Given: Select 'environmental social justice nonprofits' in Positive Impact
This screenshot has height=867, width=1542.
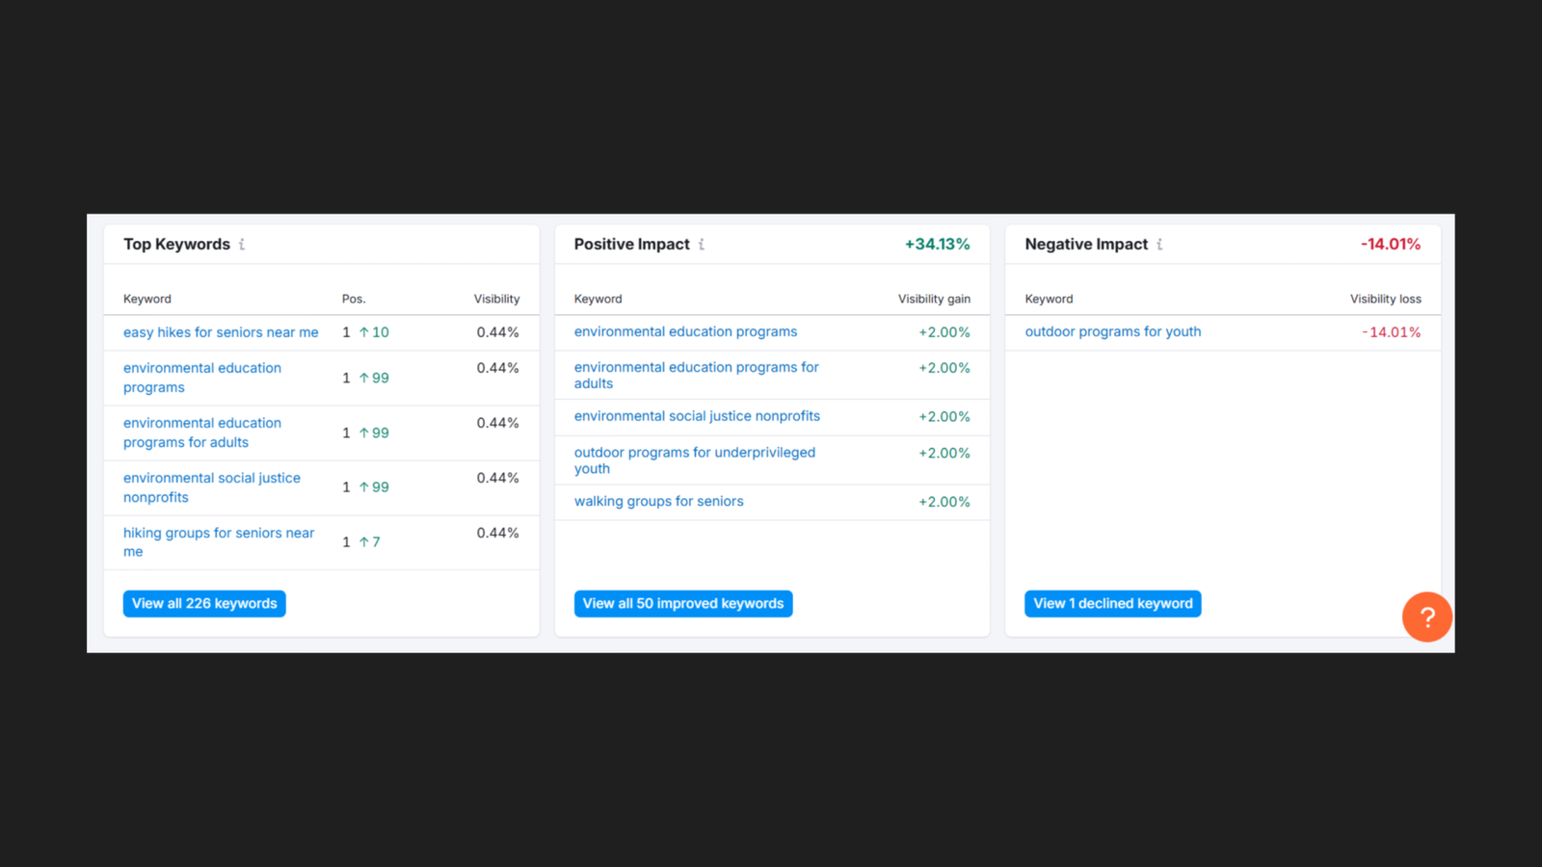Looking at the screenshot, I should pos(697,417).
